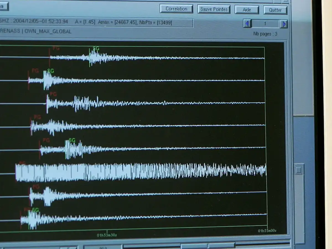Select the PG pick on the fifth trace

(46, 140)
